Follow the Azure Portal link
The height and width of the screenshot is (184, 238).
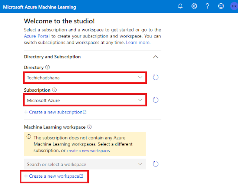(x=37, y=36)
